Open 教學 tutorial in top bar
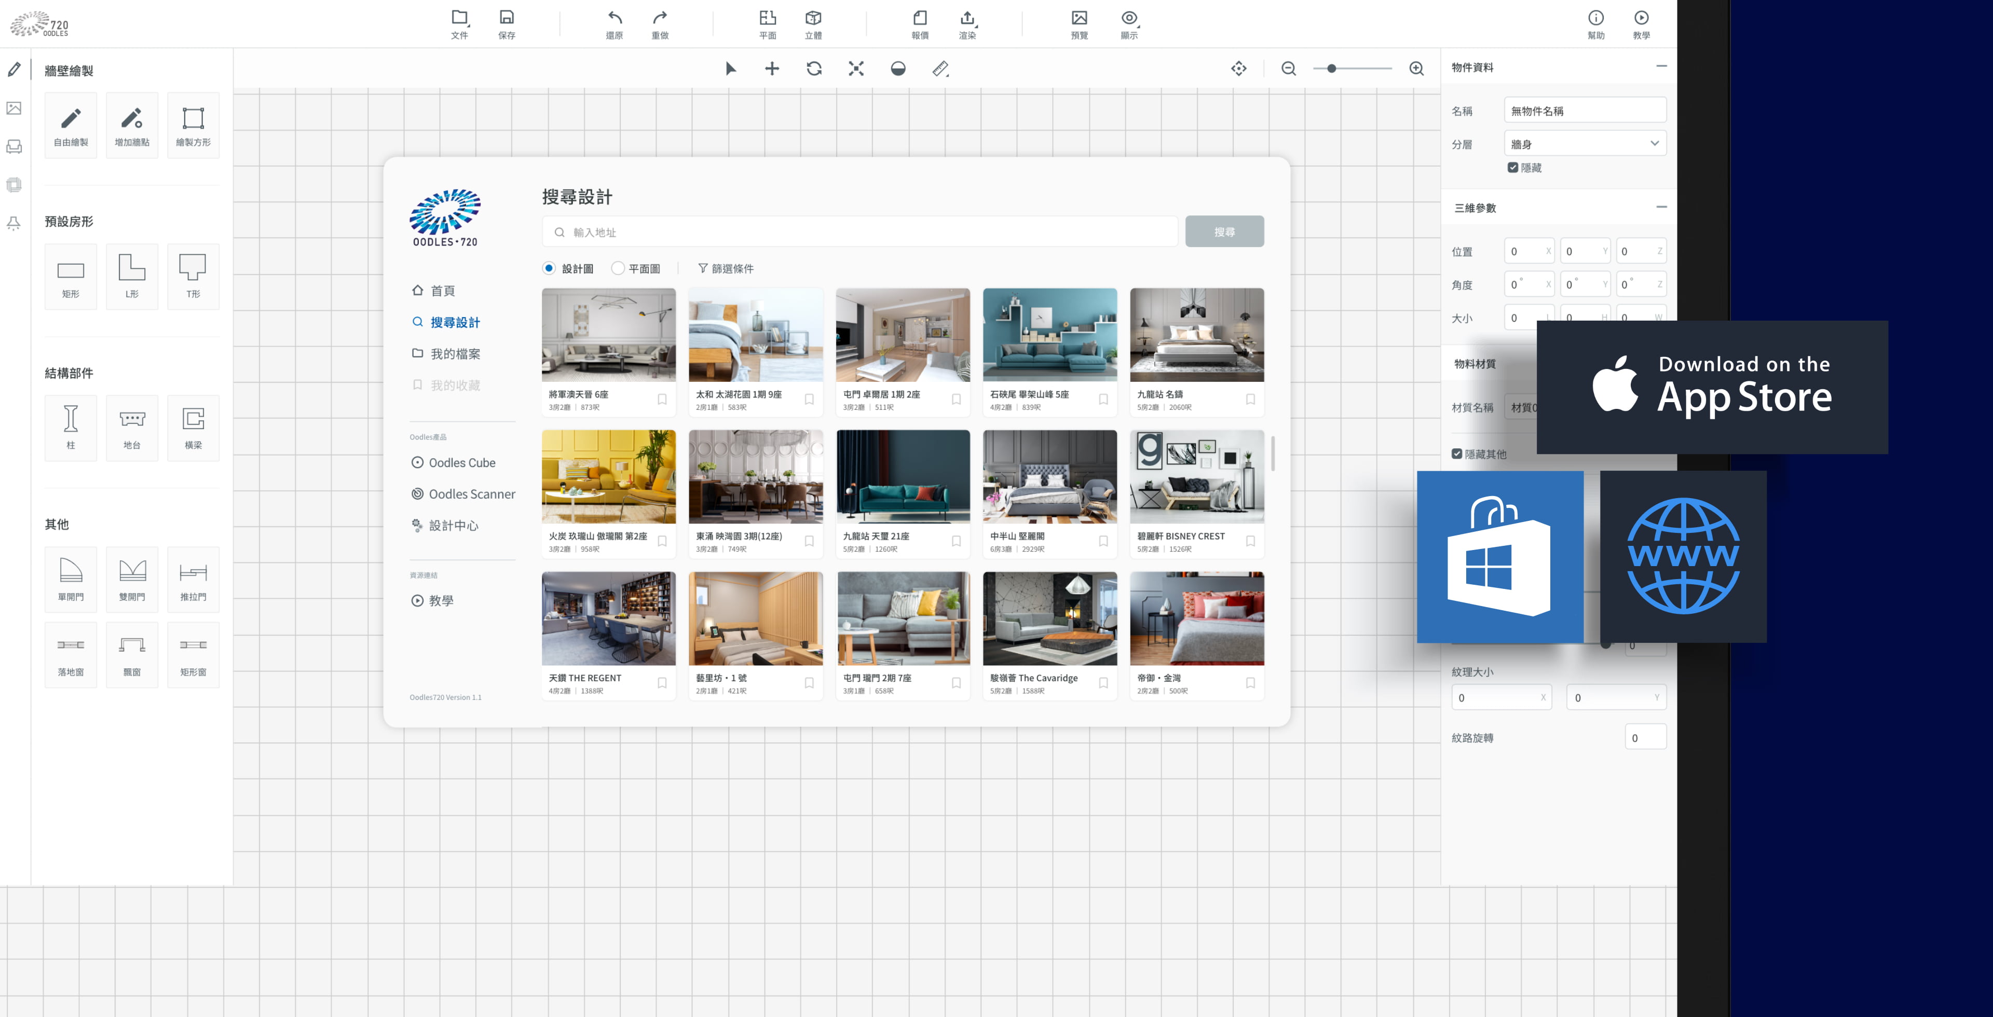The width and height of the screenshot is (1993, 1017). tap(1642, 24)
